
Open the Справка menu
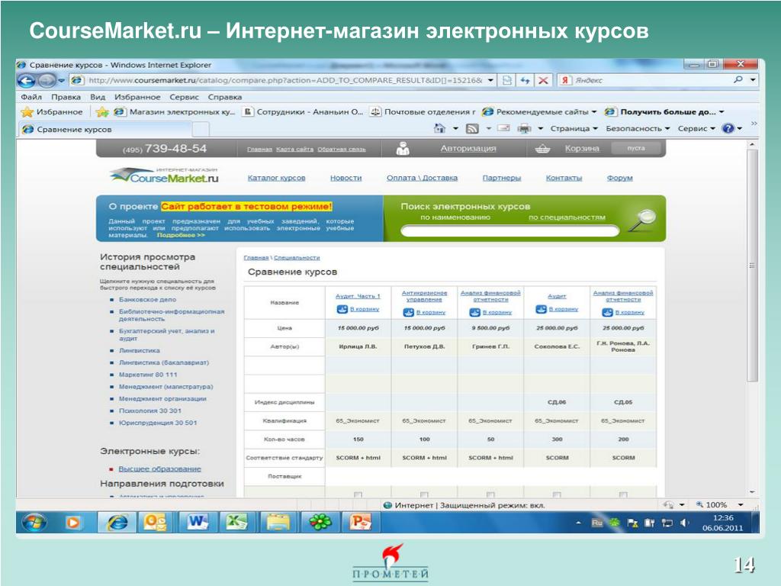pyautogui.click(x=225, y=97)
